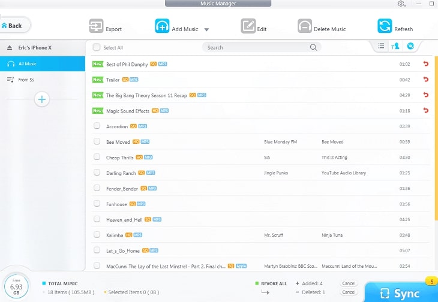Click the search magnifier icon
The width and height of the screenshot is (438, 302).
point(313,47)
